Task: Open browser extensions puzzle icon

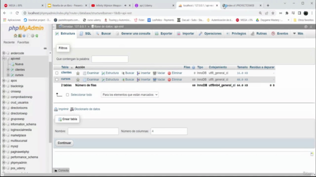Action: (287, 13)
